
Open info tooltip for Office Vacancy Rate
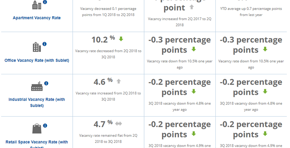(45, 44)
